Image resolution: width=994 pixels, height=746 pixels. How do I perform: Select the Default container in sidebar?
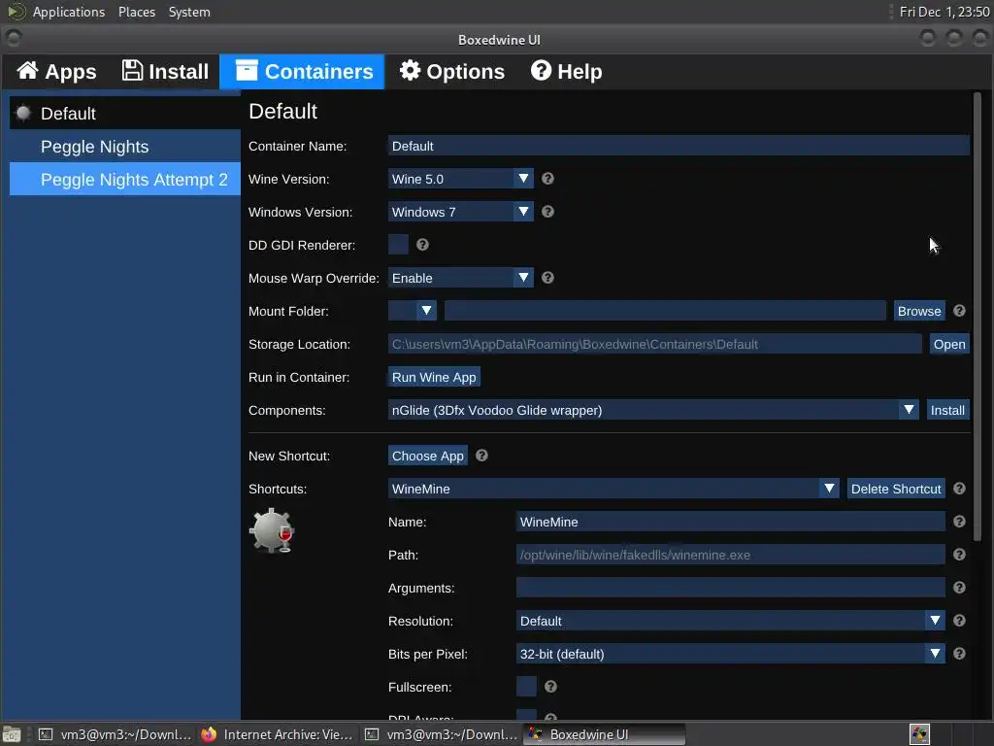click(125, 113)
